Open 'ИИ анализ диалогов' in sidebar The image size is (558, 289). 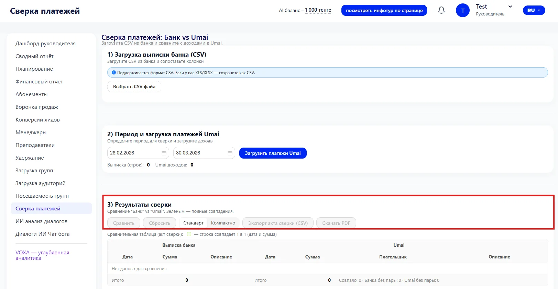(41, 221)
